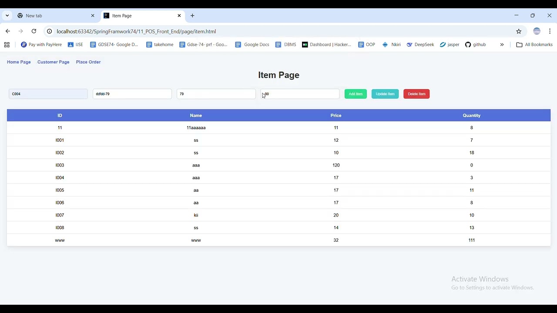
Task: Open the Google Docs bookmark
Action: click(252, 45)
